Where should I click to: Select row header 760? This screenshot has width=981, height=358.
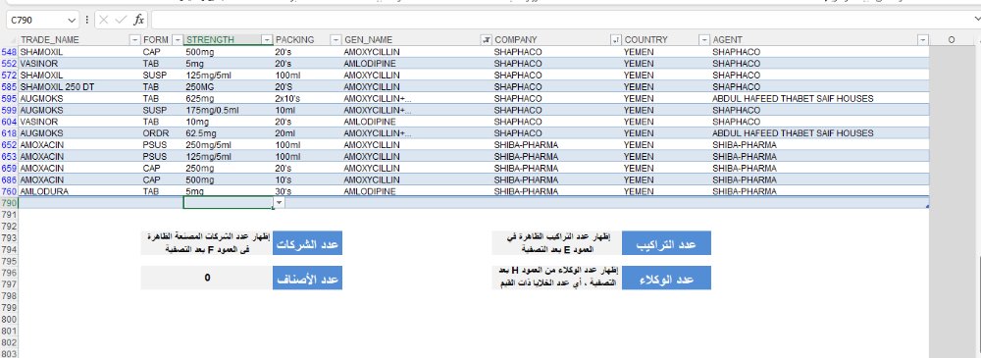coord(10,191)
